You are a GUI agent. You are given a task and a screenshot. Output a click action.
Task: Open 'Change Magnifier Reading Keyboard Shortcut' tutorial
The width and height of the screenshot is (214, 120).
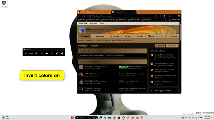[x=165, y=57]
